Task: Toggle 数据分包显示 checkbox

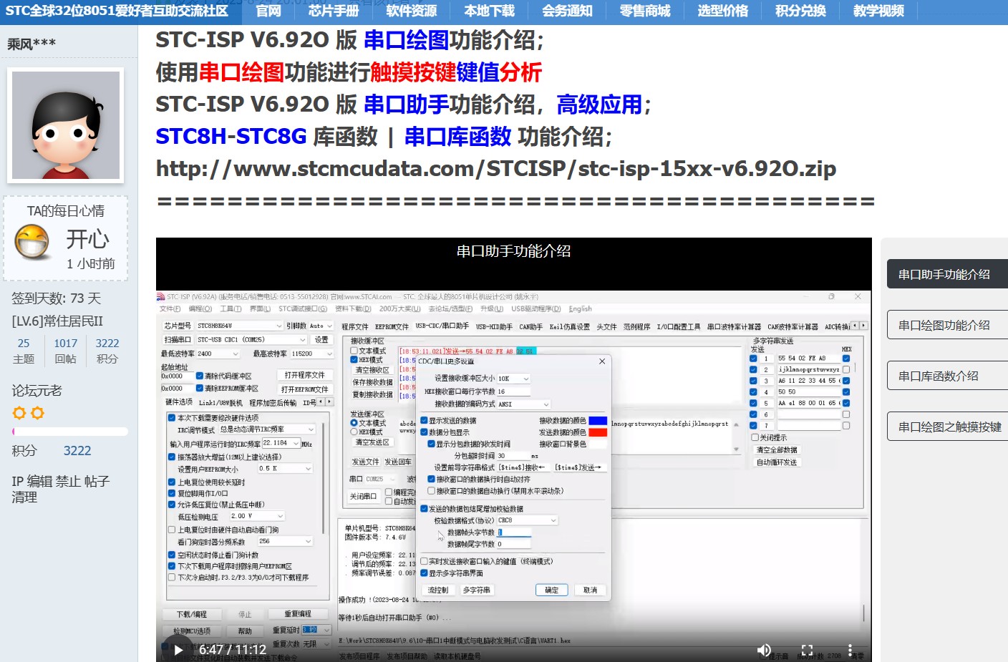Action: tap(425, 432)
